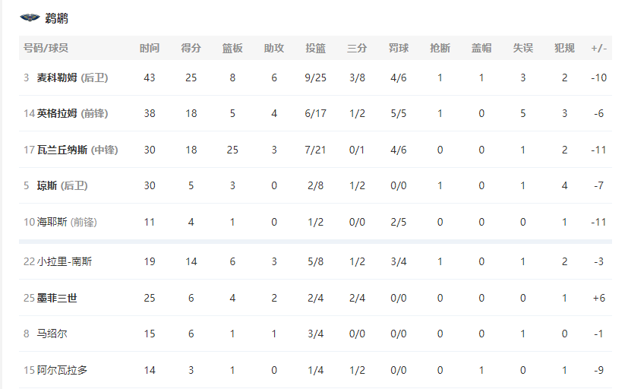628x389 pixels.
Task: Open player 英格拉姆 profile link
Action: pyautogui.click(x=57, y=113)
